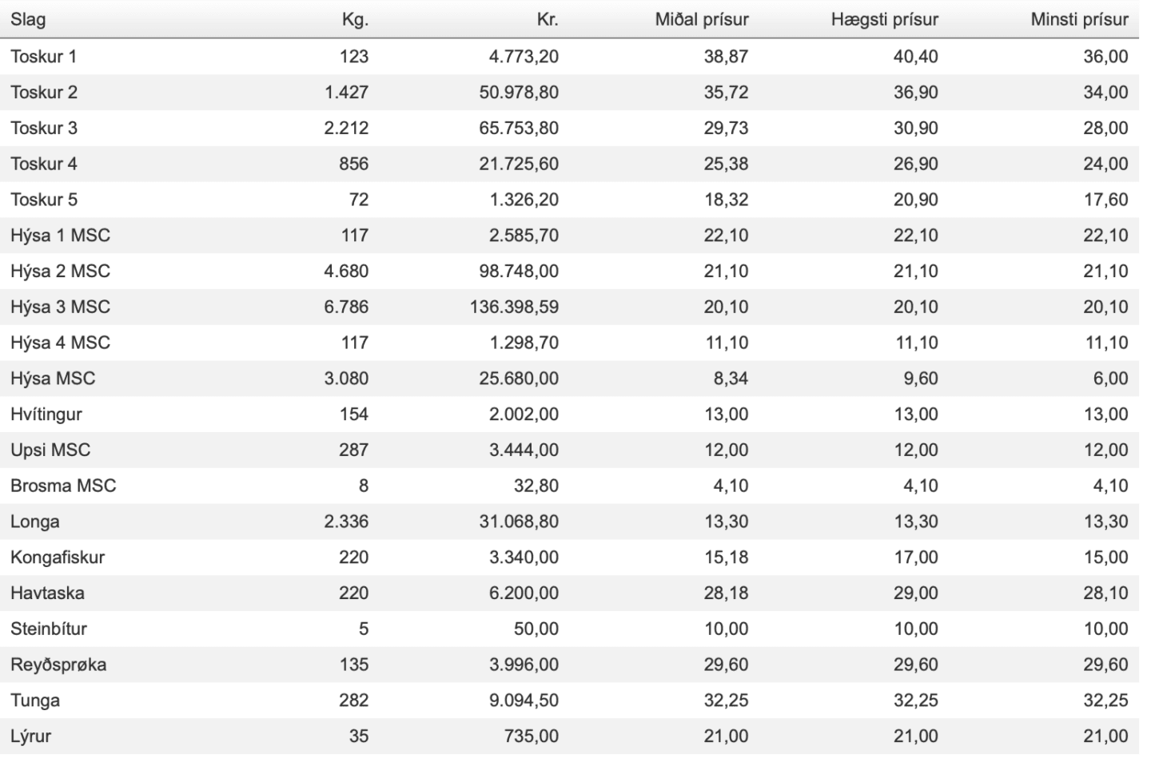This screenshot has width=1151, height=766.
Task: Click the Tunga row label
Action: tap(35, 701)
